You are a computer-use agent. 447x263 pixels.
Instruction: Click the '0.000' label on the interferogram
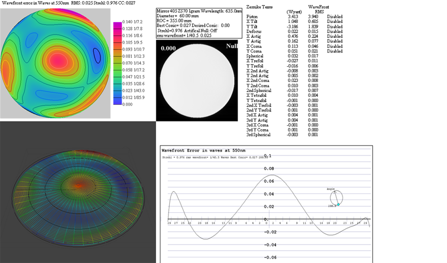point(168,48)
